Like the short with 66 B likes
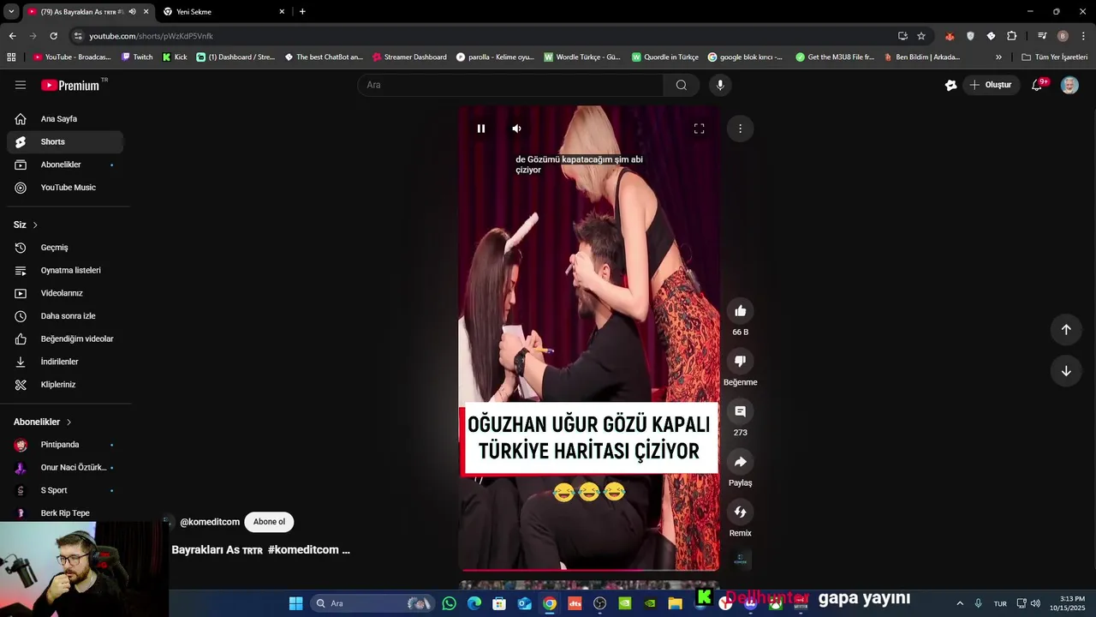Image resolution: width=1096 pixels, height=617 pixels. tap(741, 311)
